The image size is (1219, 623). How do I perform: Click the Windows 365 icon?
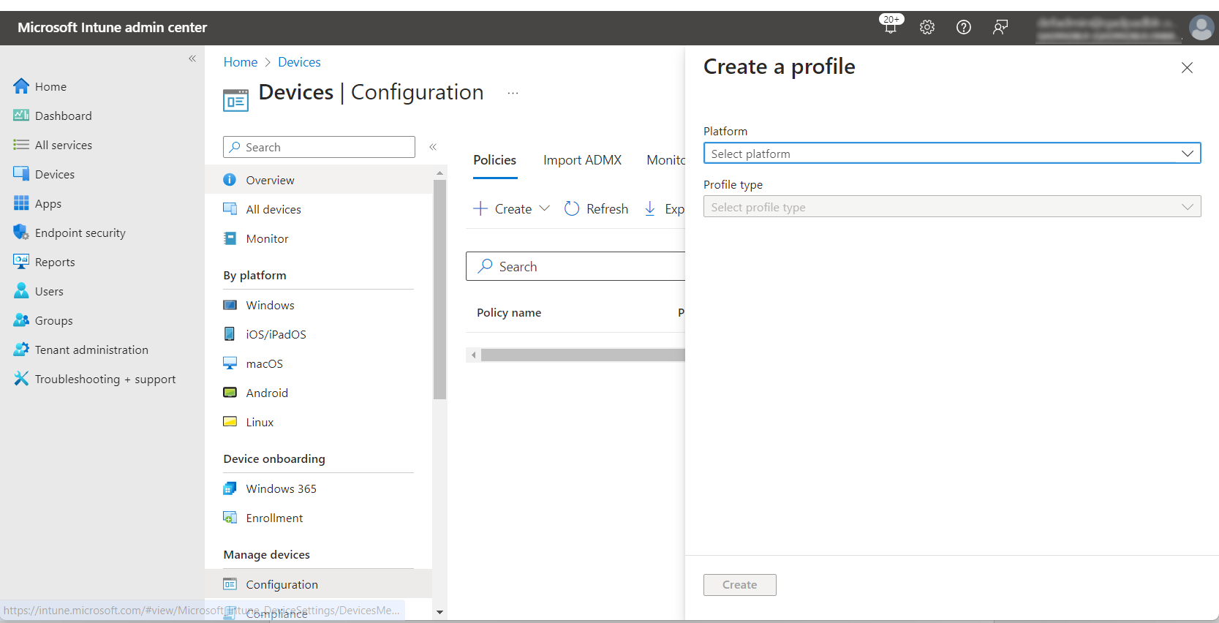click(230, 488)
